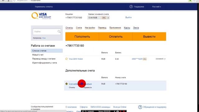Click Отчеты under the mobile account
Screen dimensions: 199x112
[x=72, y=87]
